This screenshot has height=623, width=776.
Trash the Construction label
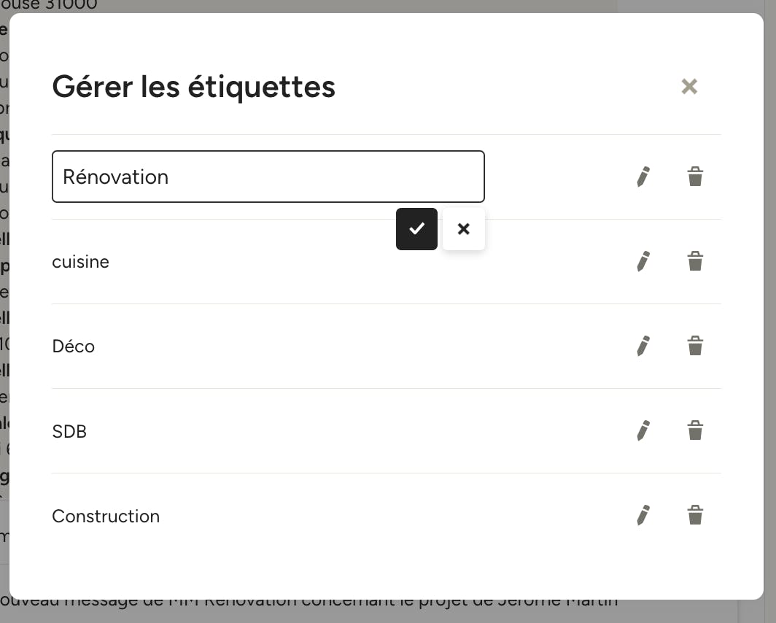(x=695, y=515)
